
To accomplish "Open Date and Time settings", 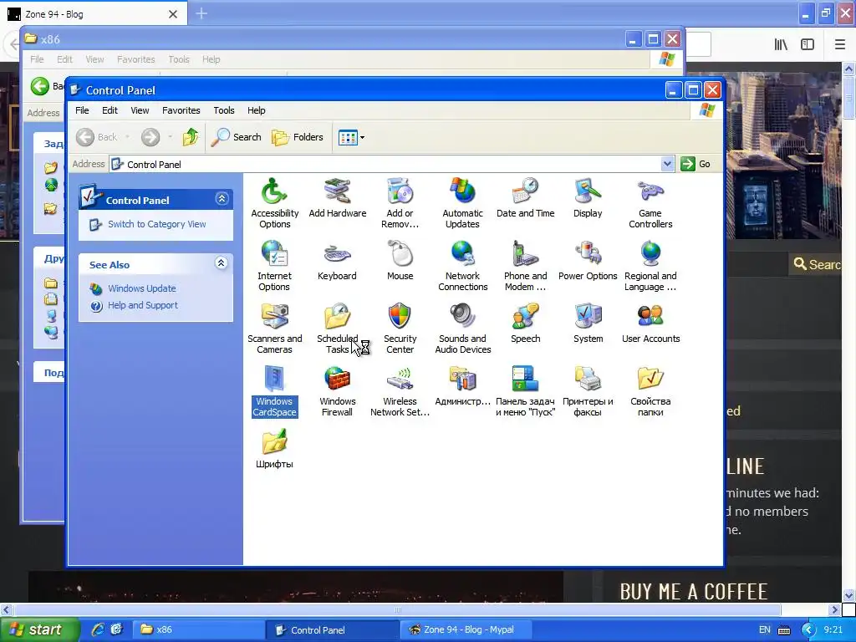I will tap(525, 197).
